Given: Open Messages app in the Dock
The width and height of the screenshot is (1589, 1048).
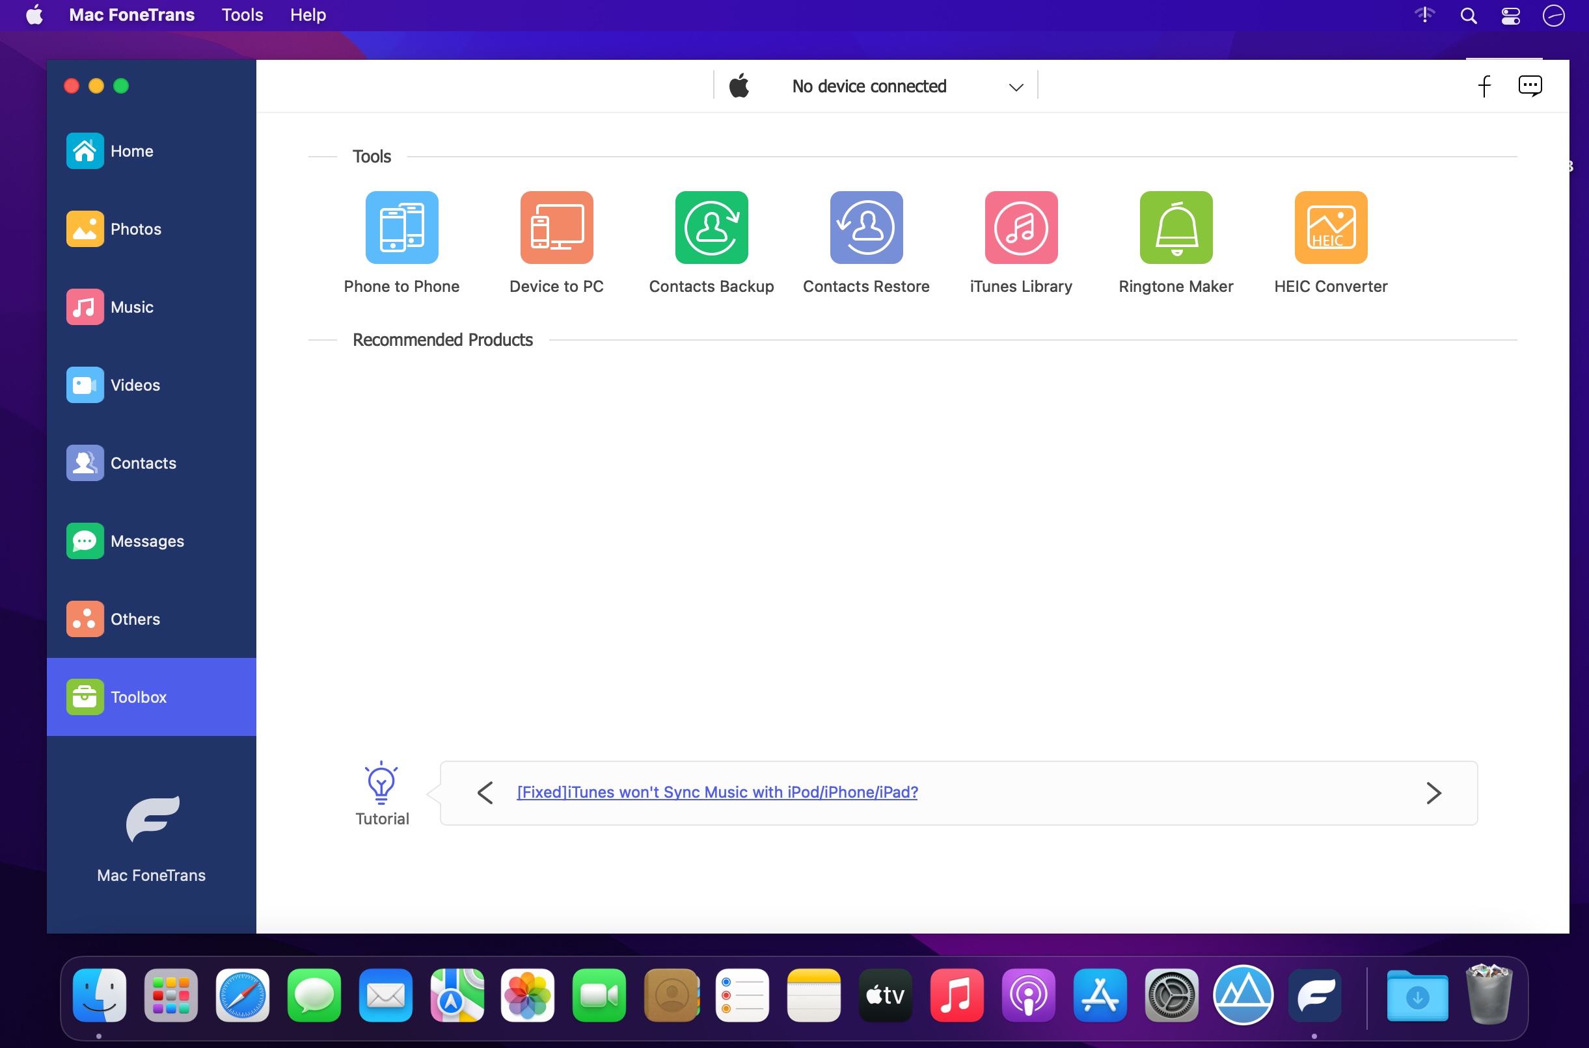Looking at the screenshot, I should click(314, 995).
